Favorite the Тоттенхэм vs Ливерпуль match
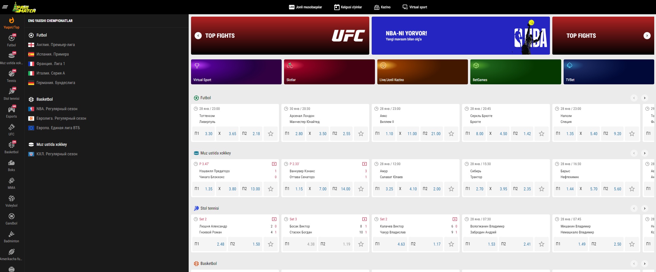This screenshot has width=656, height=272. pyautogui.click(x=271, y=134)
